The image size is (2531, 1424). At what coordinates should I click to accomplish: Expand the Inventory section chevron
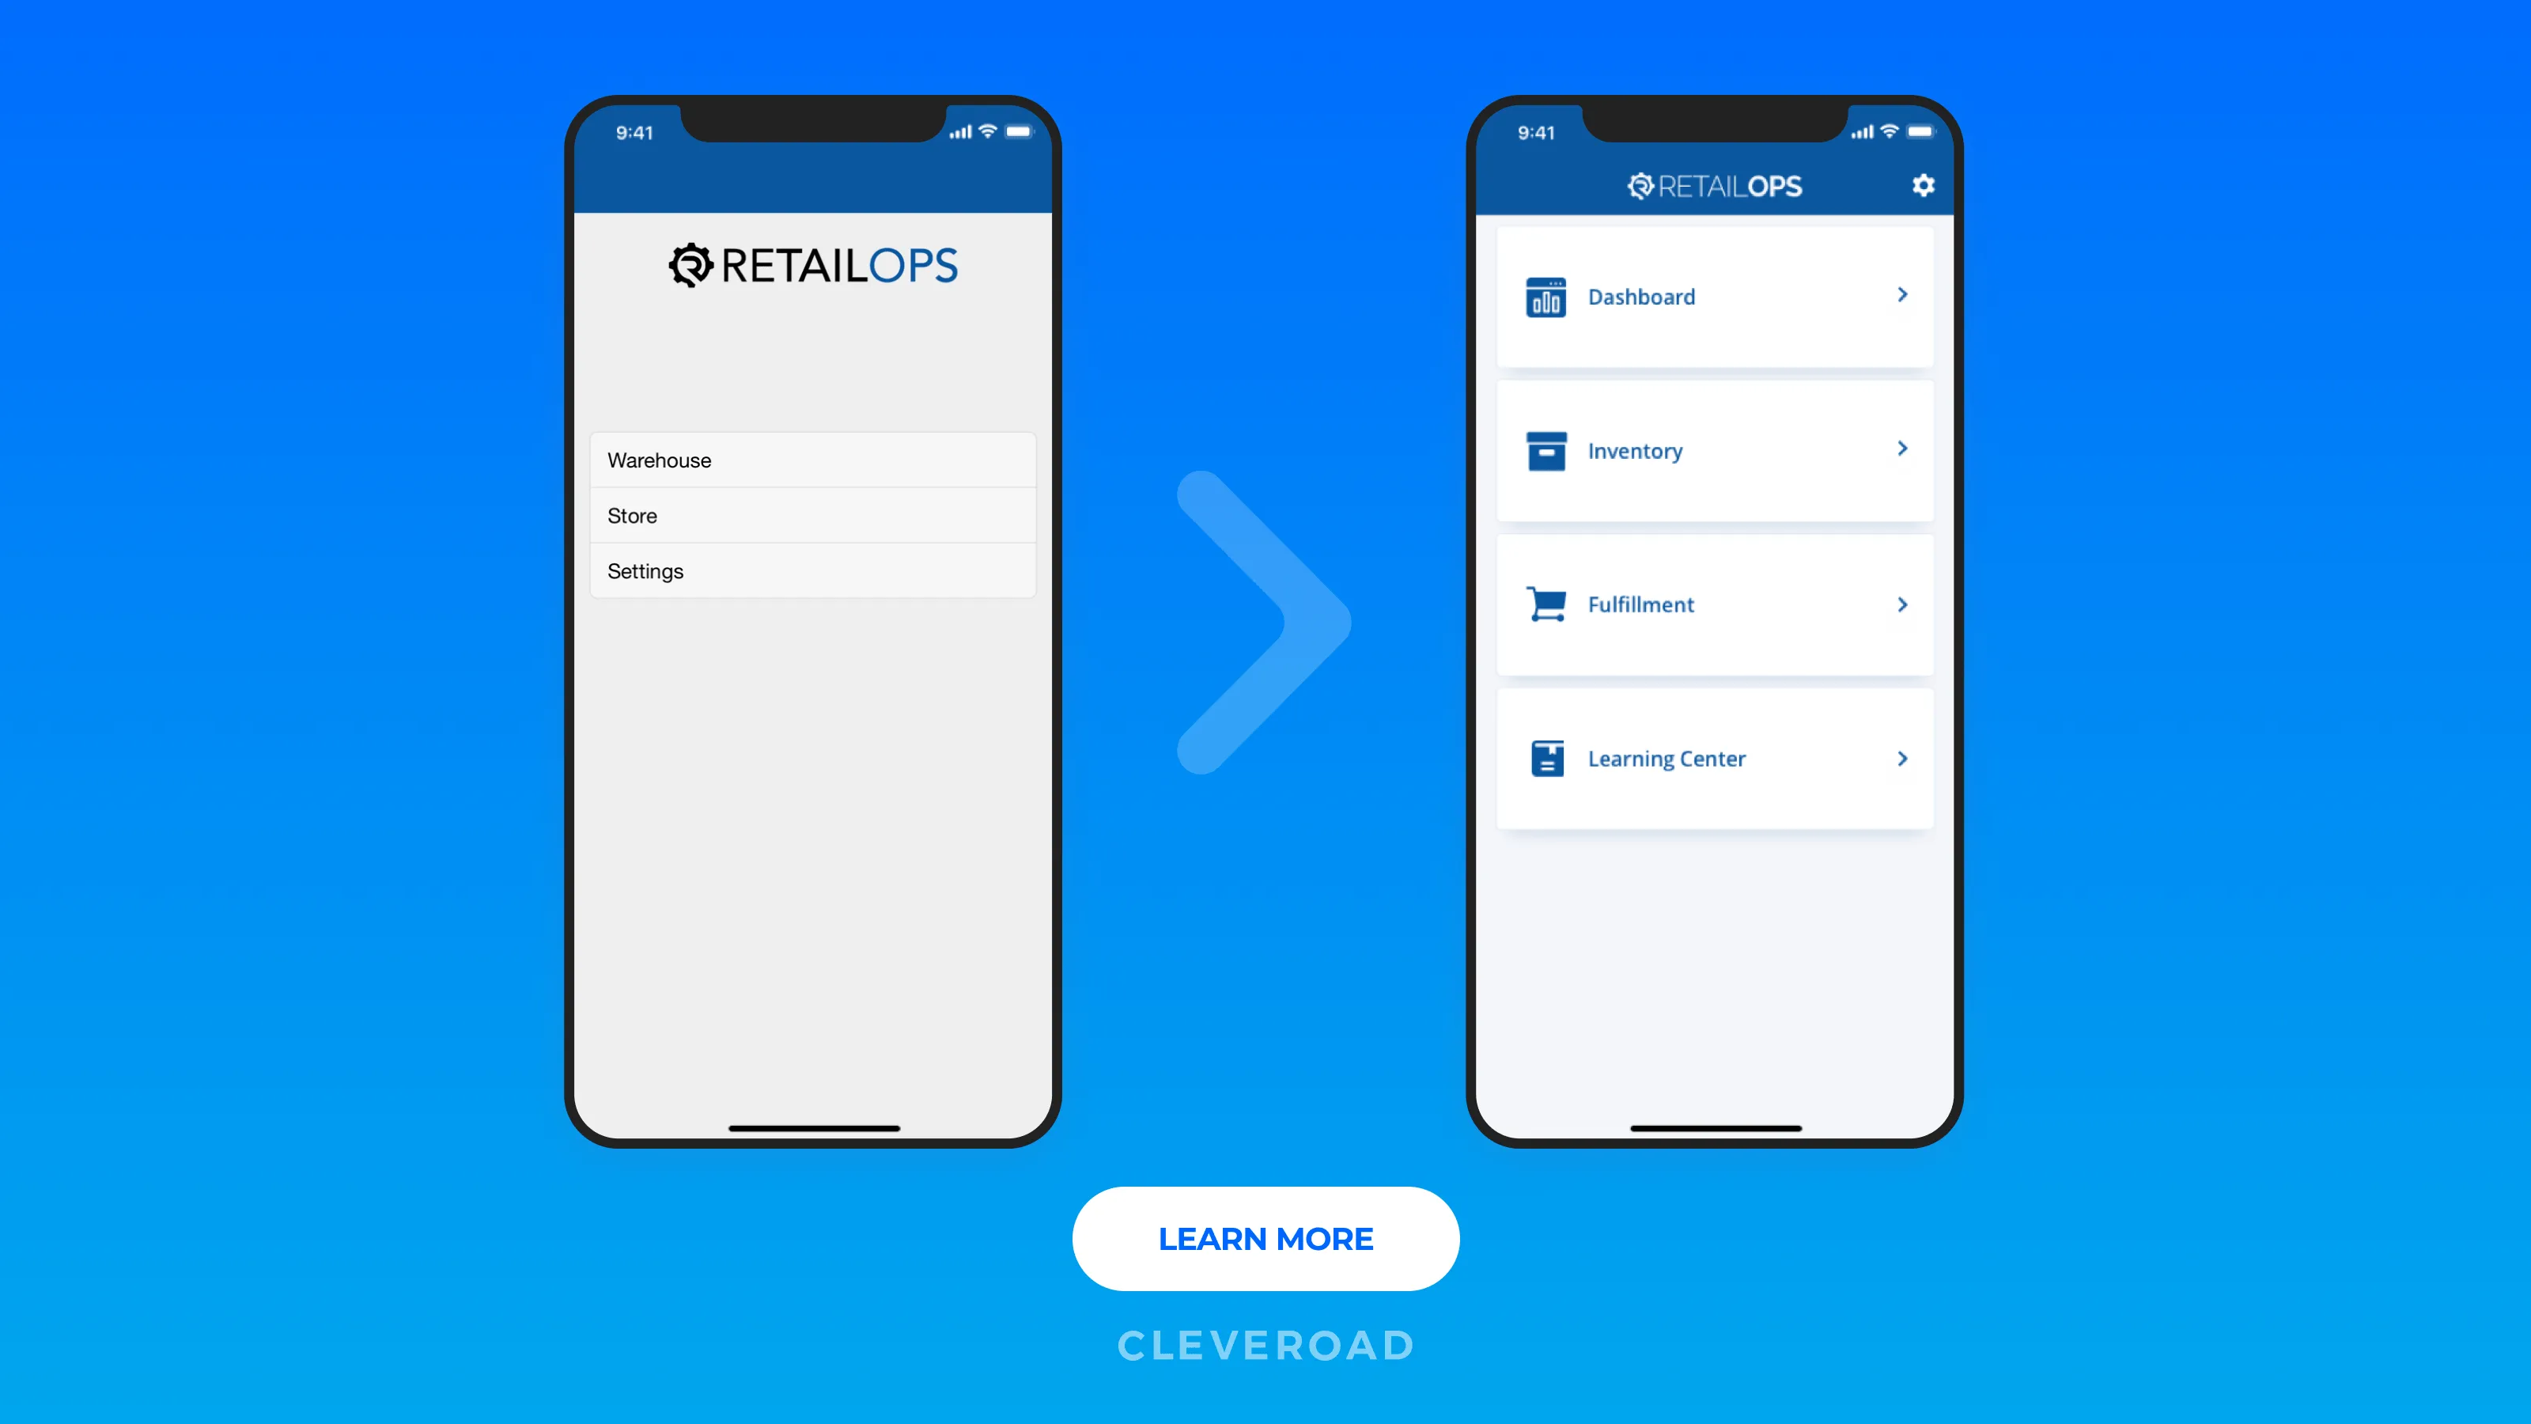coord(1901,449)
